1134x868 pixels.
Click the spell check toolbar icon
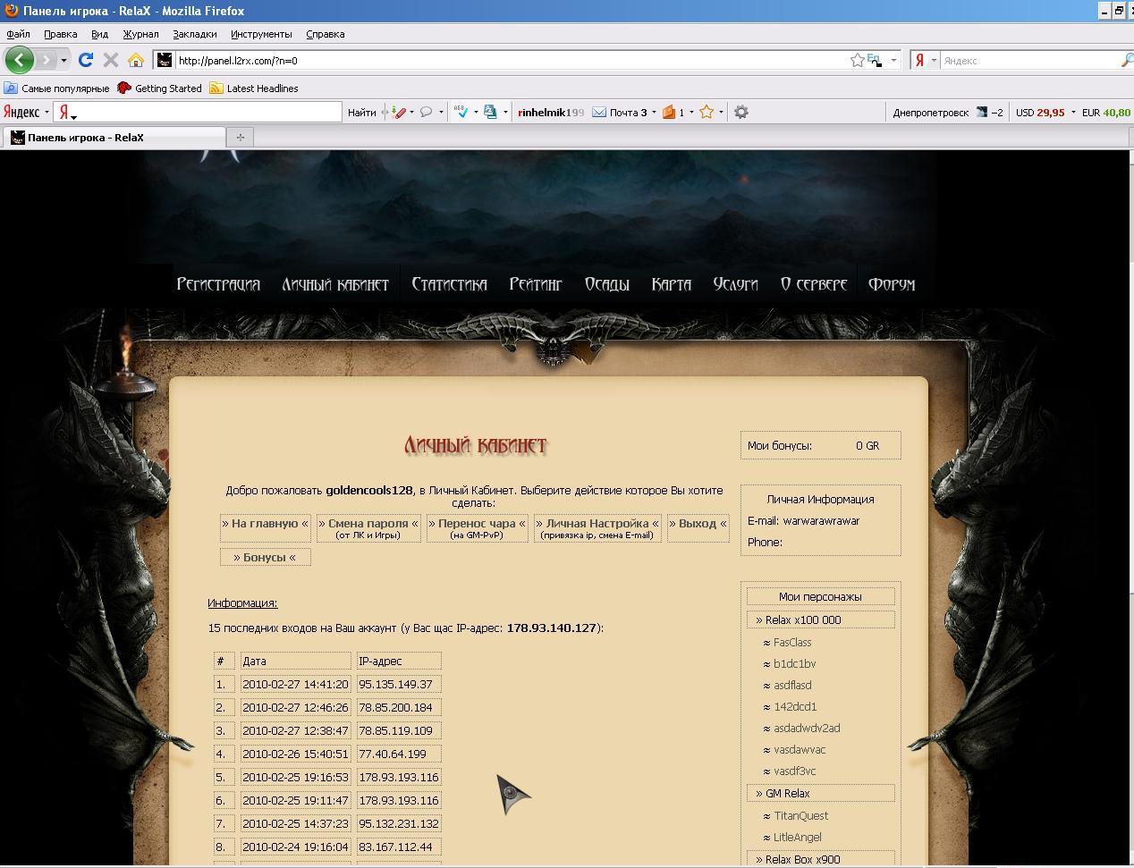(x=461, y=112)
